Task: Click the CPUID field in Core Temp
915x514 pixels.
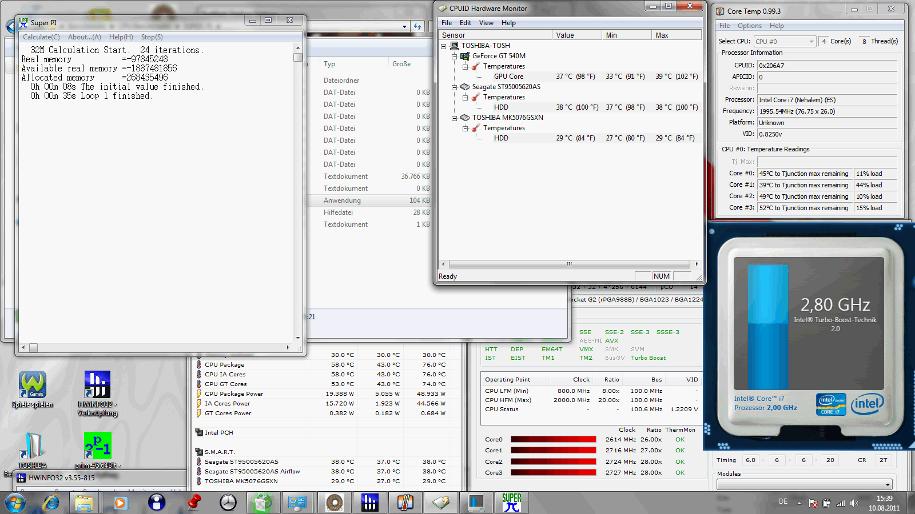Action: pos(827,66)
